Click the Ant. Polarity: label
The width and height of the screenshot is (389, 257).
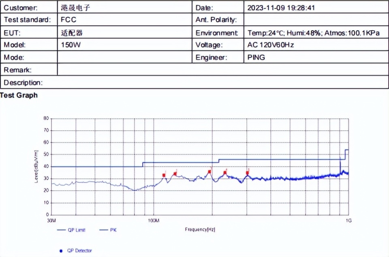pos(216,20)
